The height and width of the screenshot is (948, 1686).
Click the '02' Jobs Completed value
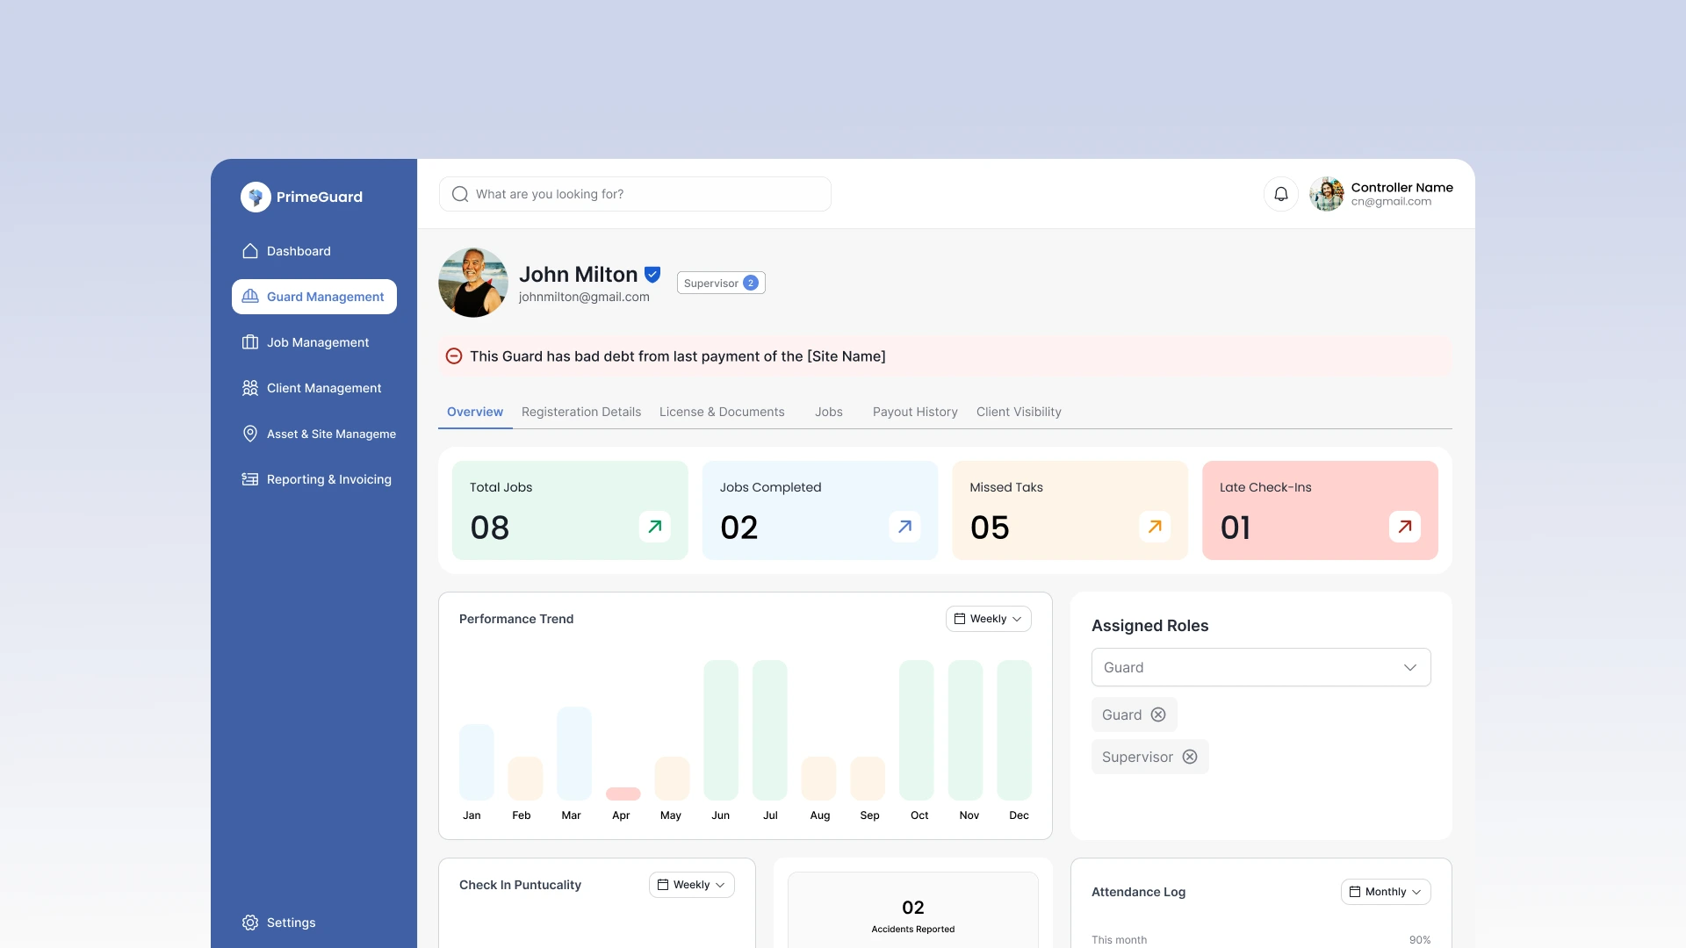click(739, 528)
